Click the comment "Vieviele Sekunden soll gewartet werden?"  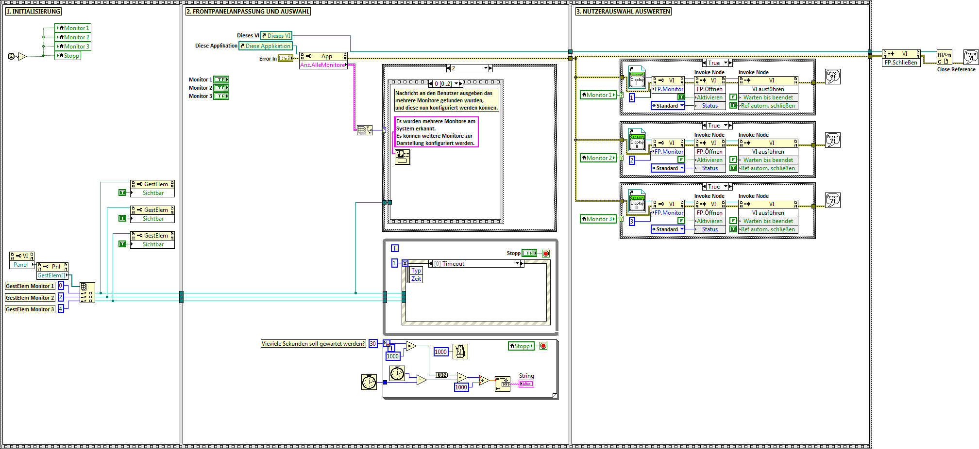(313, 344)
